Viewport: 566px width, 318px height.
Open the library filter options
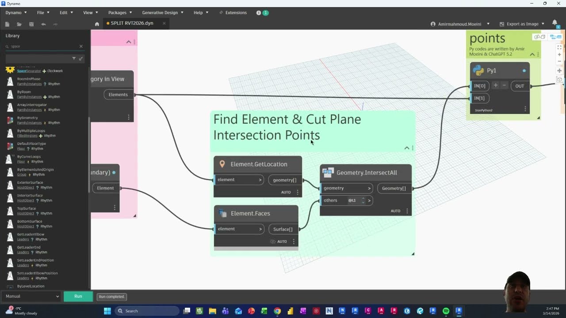pyautogui.click(x=74, y=58)
